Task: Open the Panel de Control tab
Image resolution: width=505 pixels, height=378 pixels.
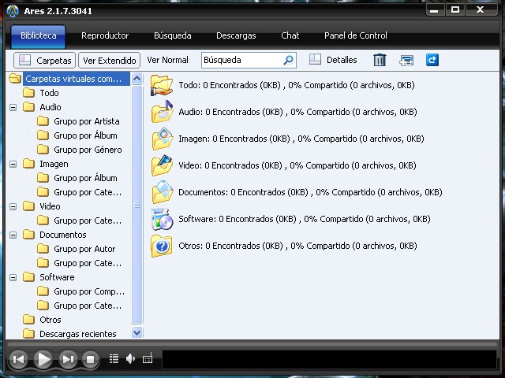Action: [356, 35]
